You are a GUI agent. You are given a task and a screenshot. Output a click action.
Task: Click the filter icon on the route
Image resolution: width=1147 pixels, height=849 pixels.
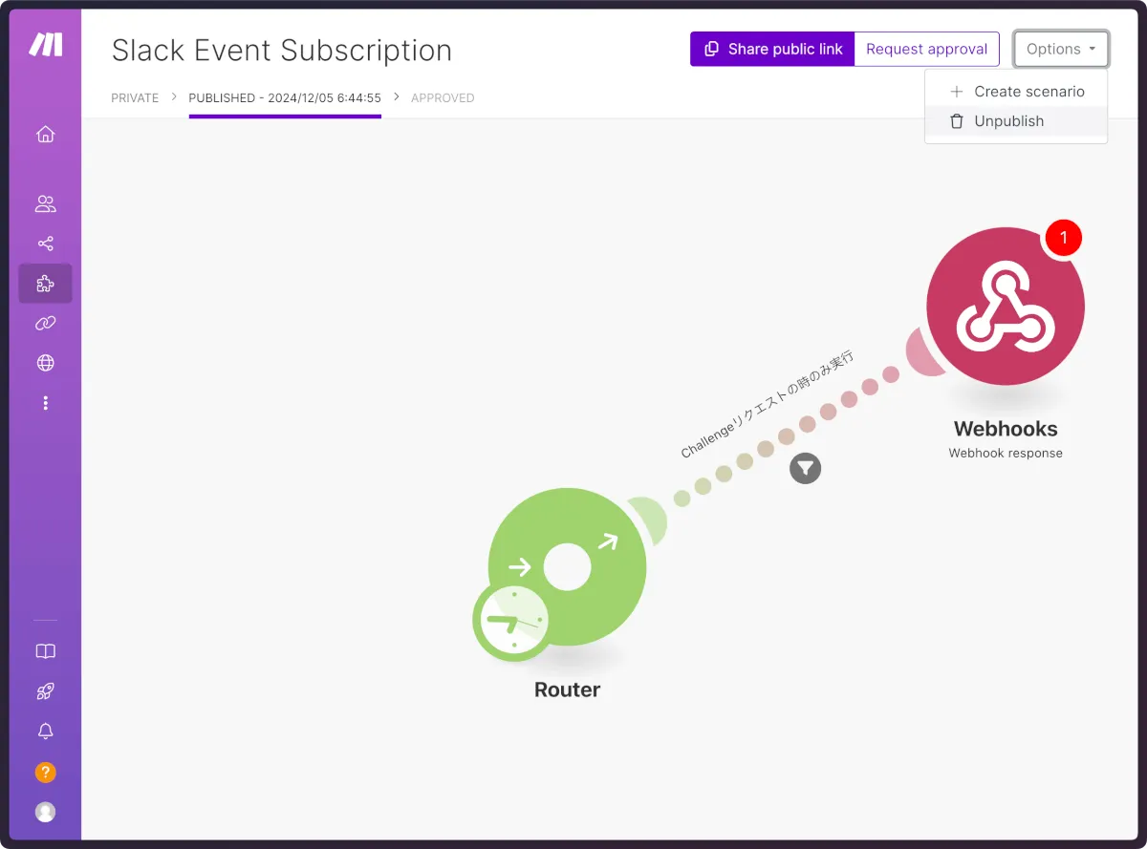pyautogui.click(x=805, y=468)
